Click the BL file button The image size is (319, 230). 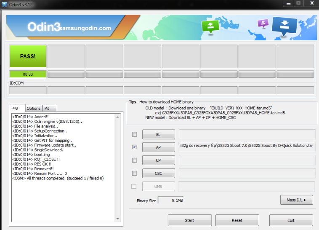point(159,135)
